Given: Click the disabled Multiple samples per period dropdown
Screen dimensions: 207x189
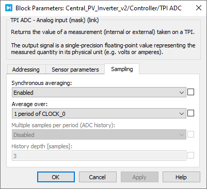Looking at the screenshot, I should tap(99, 134).
